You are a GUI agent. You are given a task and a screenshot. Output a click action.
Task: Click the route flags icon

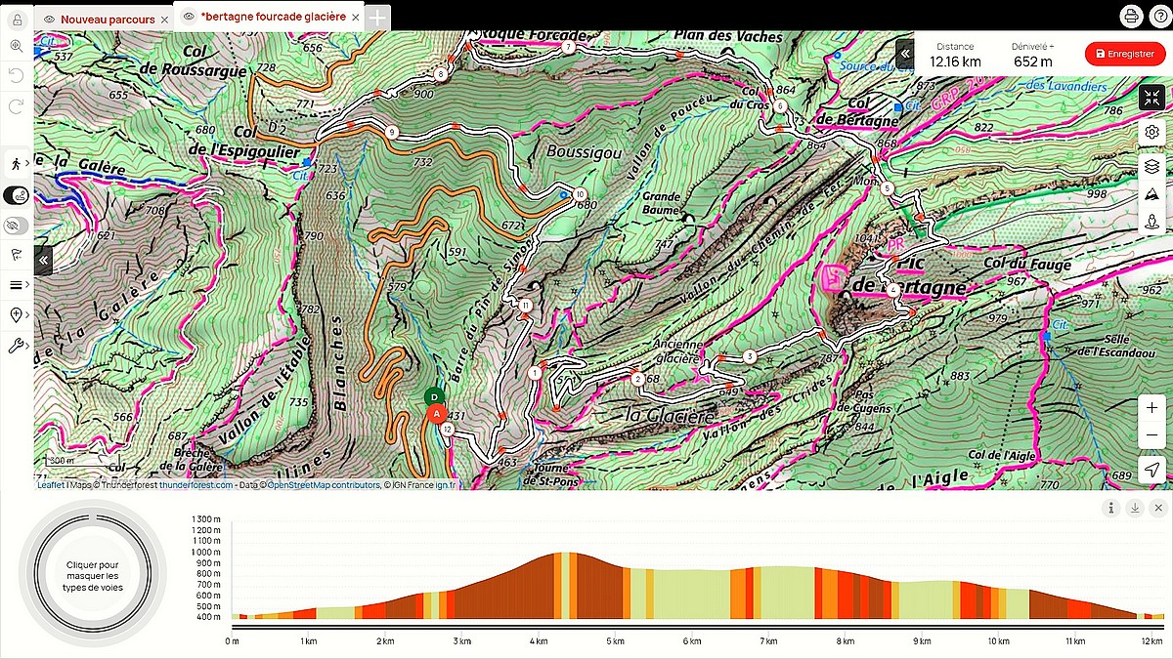(x=17, y=255)
